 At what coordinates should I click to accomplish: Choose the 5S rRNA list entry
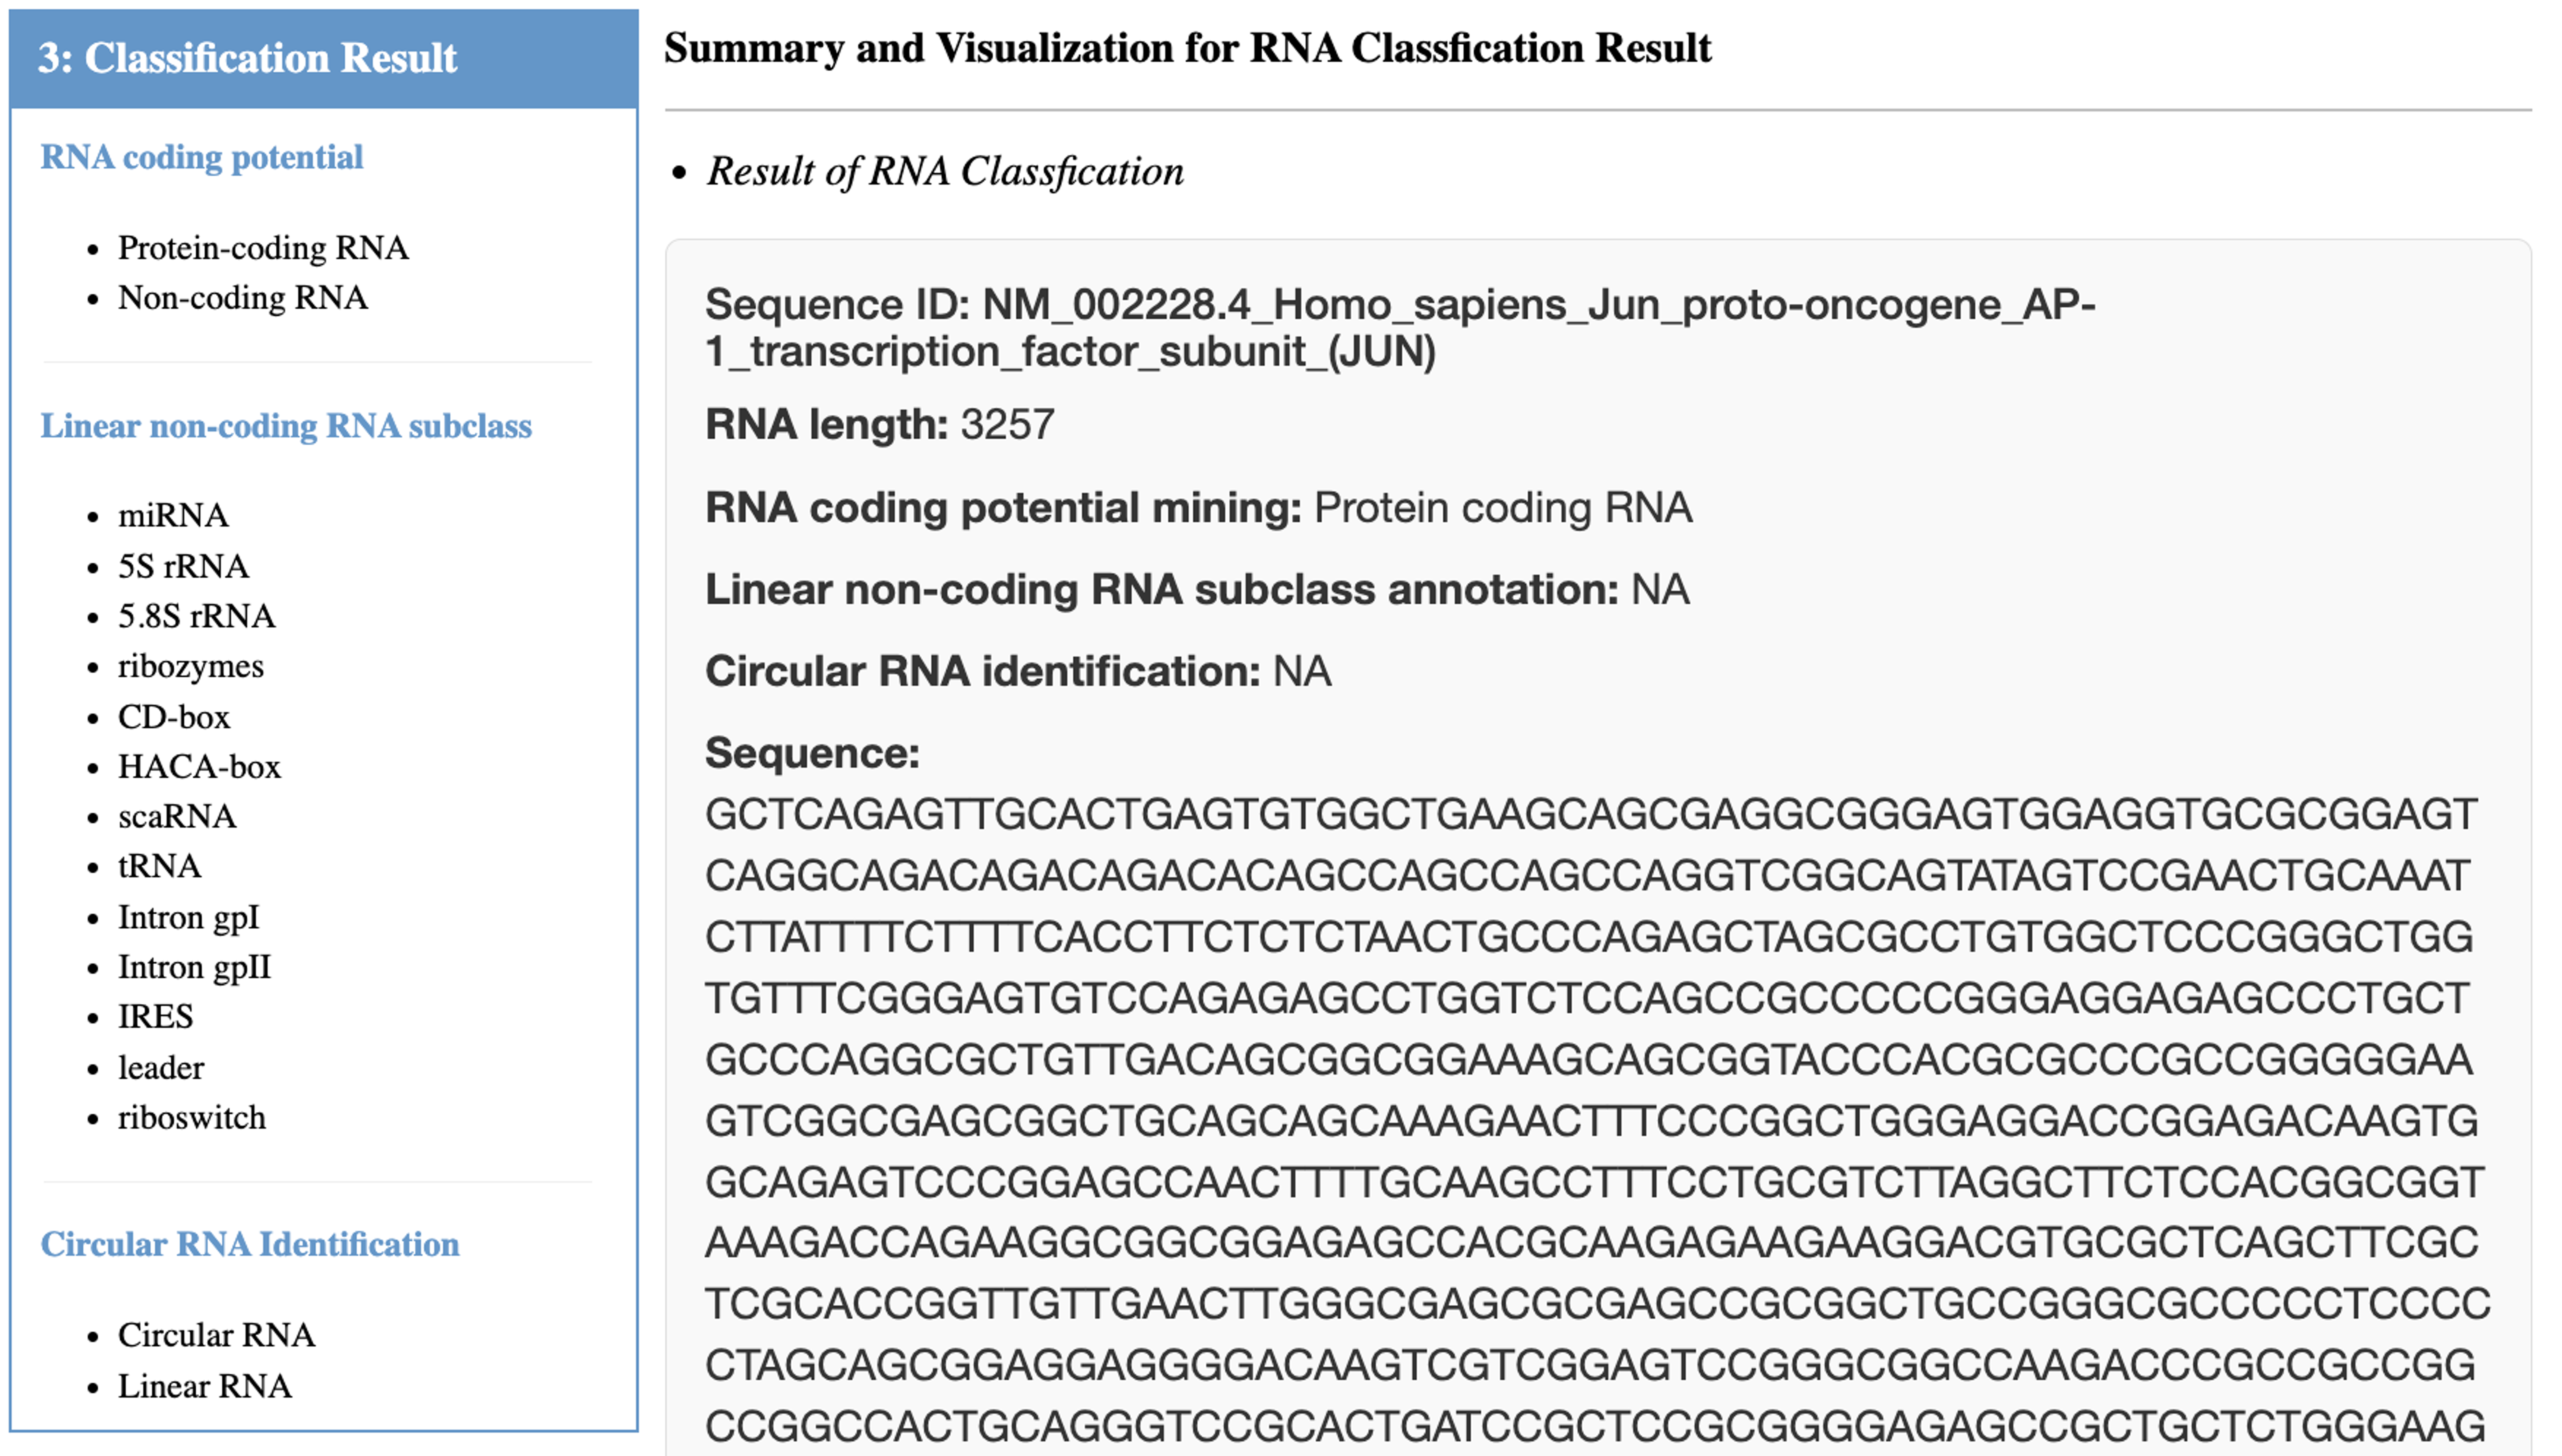click(x=183, y=566)
